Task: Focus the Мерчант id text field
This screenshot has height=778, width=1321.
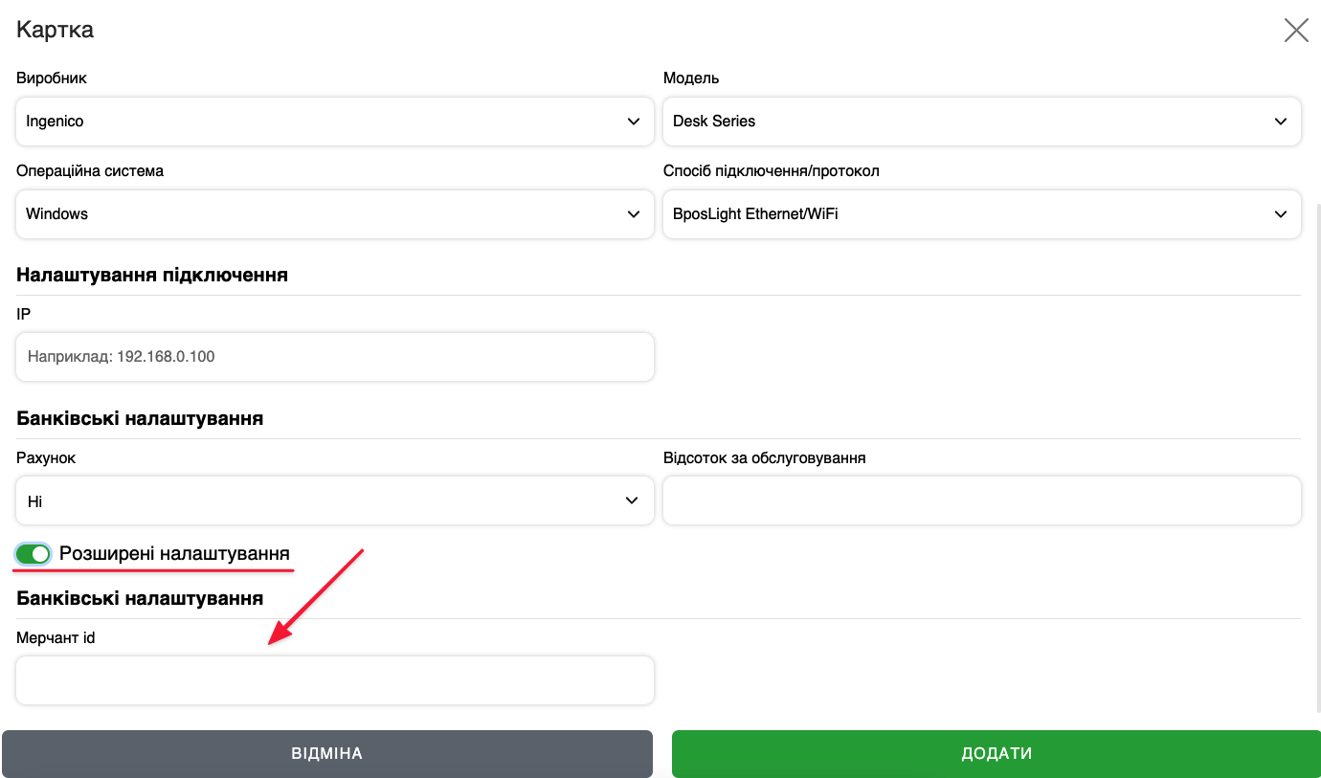Action: click(x=334, y=680)
